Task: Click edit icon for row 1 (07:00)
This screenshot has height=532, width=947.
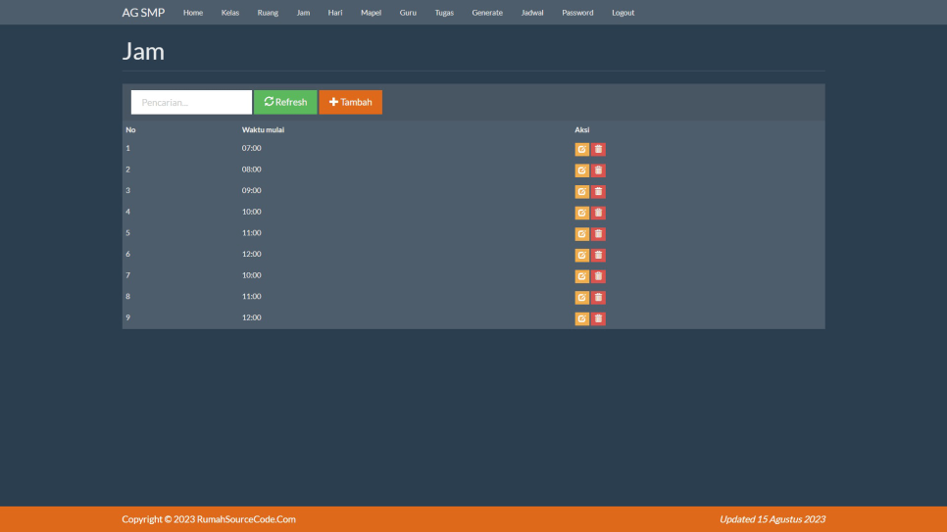Action: tap(581, 150)
